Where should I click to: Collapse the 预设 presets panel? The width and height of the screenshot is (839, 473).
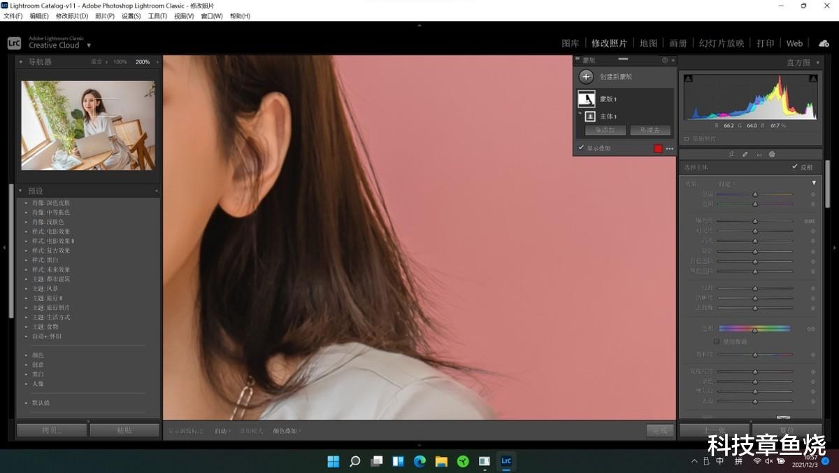pos(20,190)
